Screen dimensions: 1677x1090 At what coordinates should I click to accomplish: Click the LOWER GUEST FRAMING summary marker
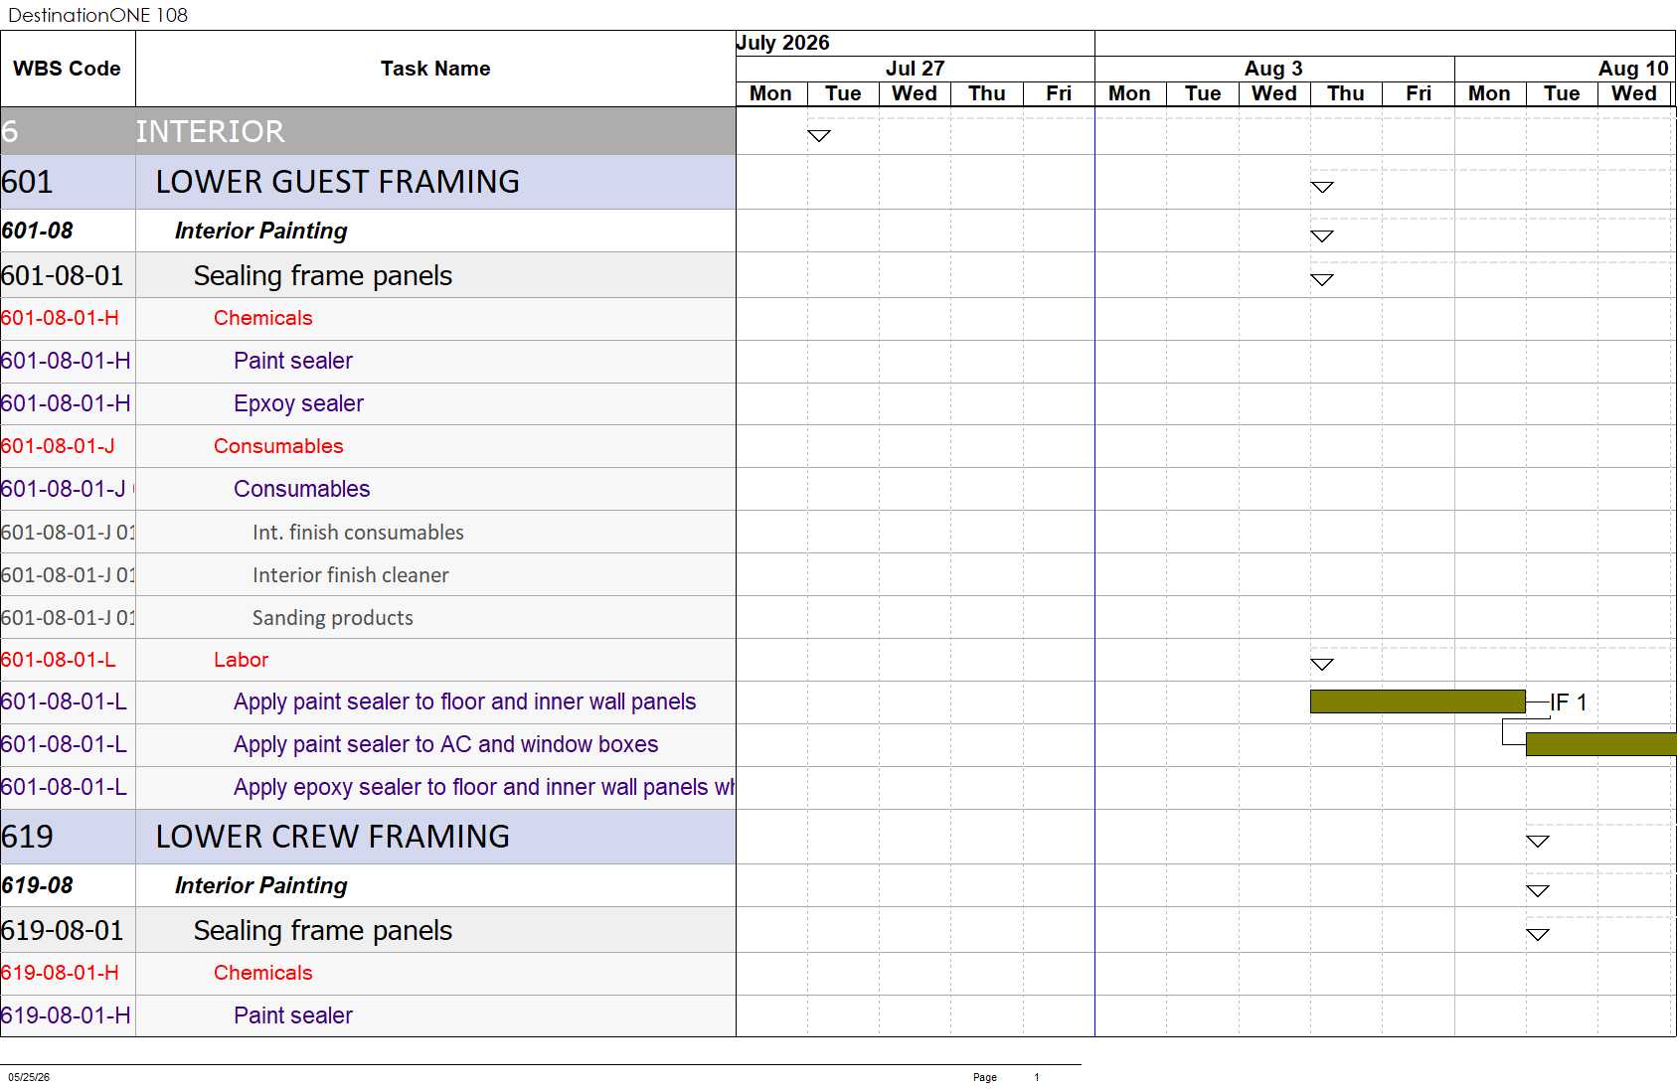[1321, 187]
